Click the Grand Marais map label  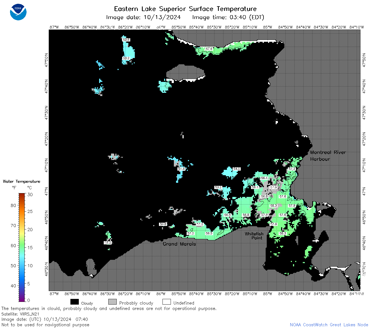[179, 244]
